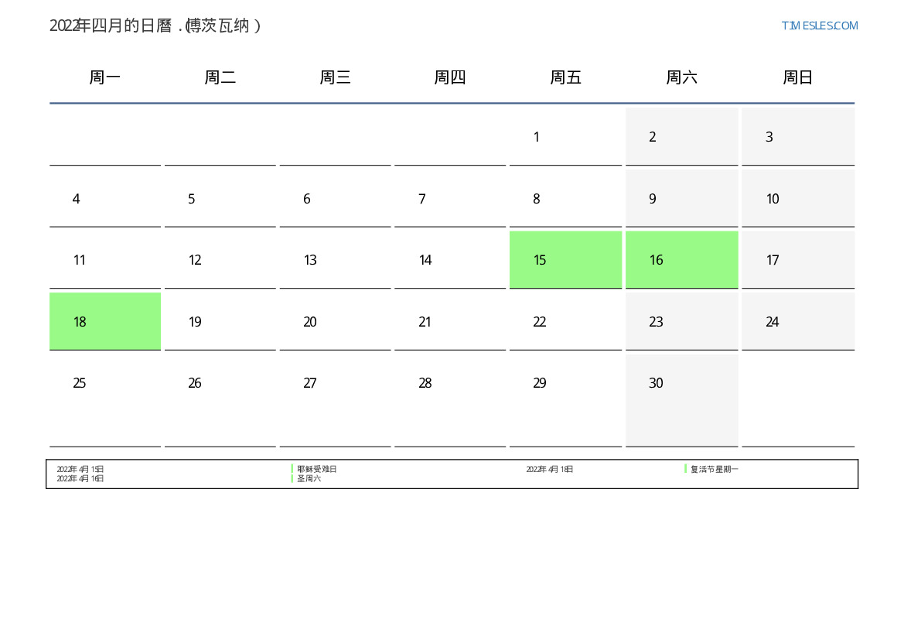Choose date 21 under 周四

click(x=449, y=321)
